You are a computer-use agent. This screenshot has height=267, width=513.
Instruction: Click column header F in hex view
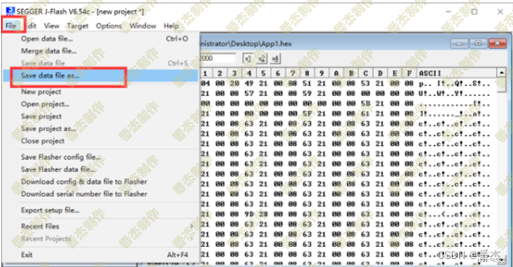pos(409,73)
